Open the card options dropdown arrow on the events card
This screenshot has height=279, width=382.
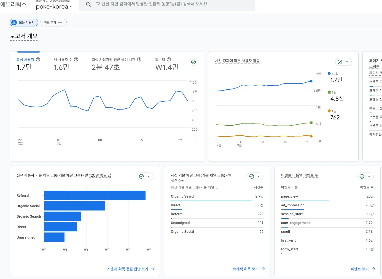point(369,176)
